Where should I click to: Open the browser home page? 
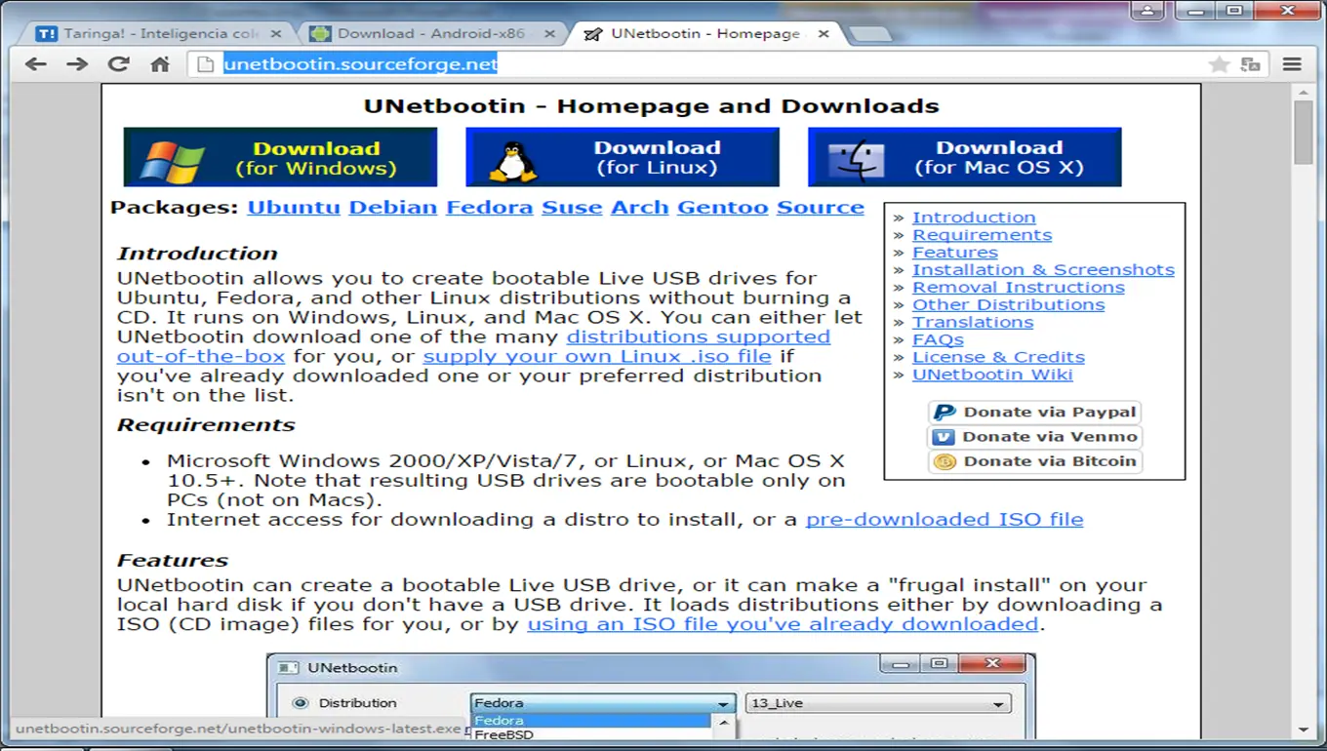pyautogui.click(x=160, y=64)
